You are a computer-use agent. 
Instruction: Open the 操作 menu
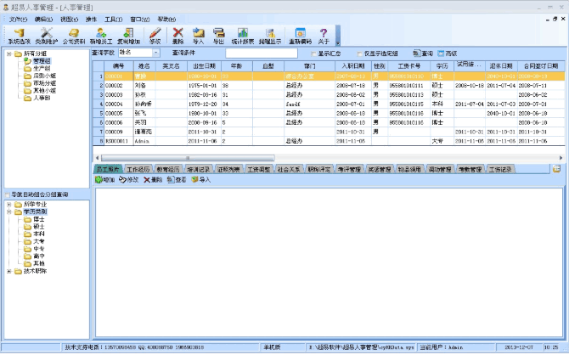coord(91,20)
